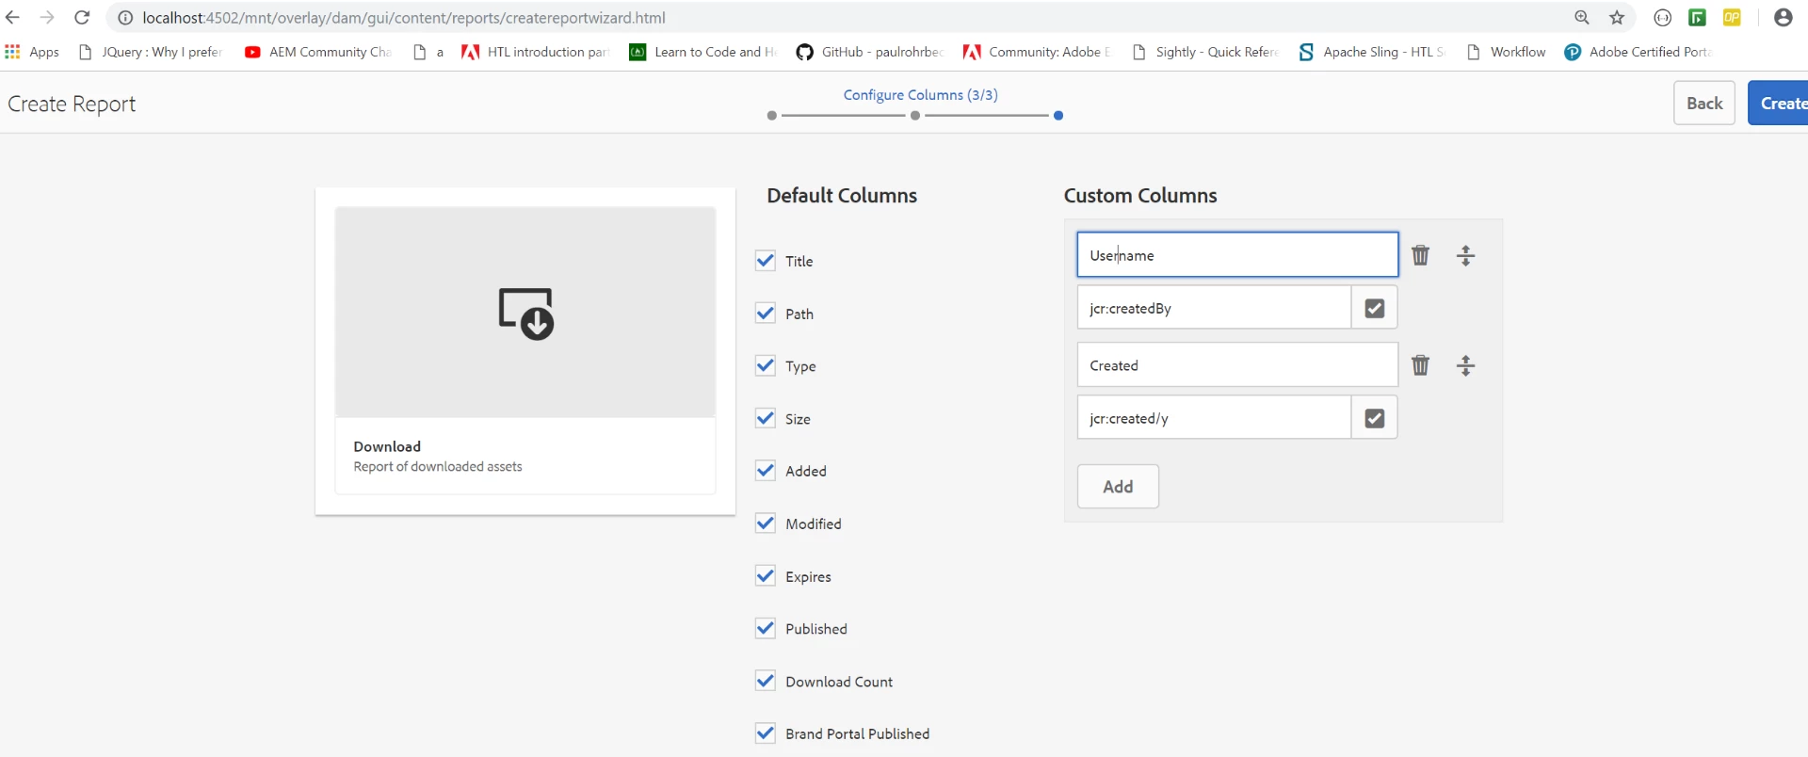Screen dimensions: 1808x757
Task: Click the move handle for Created column
Action: pos(1465,365)
